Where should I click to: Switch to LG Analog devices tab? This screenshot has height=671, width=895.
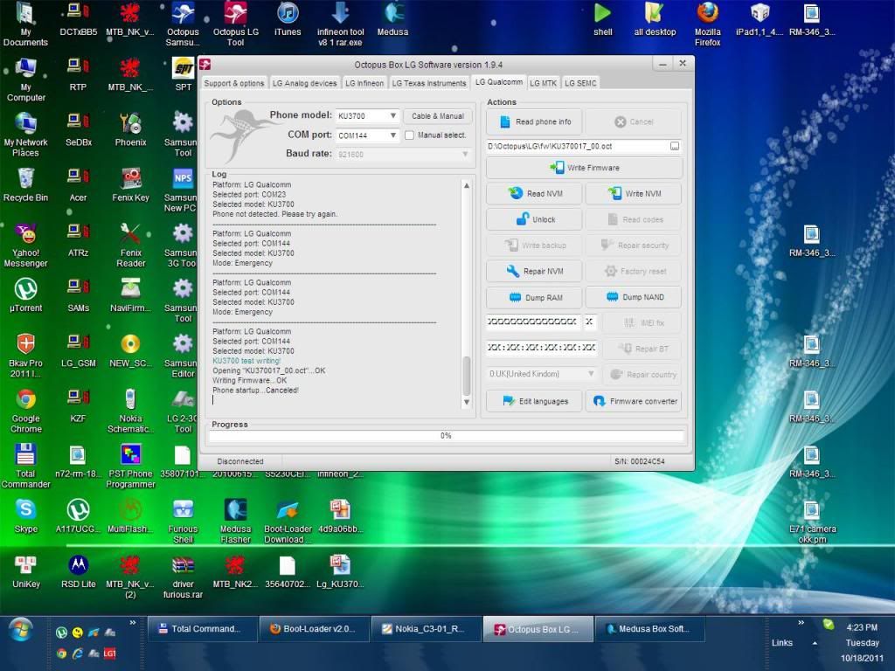tap(304, 83)
